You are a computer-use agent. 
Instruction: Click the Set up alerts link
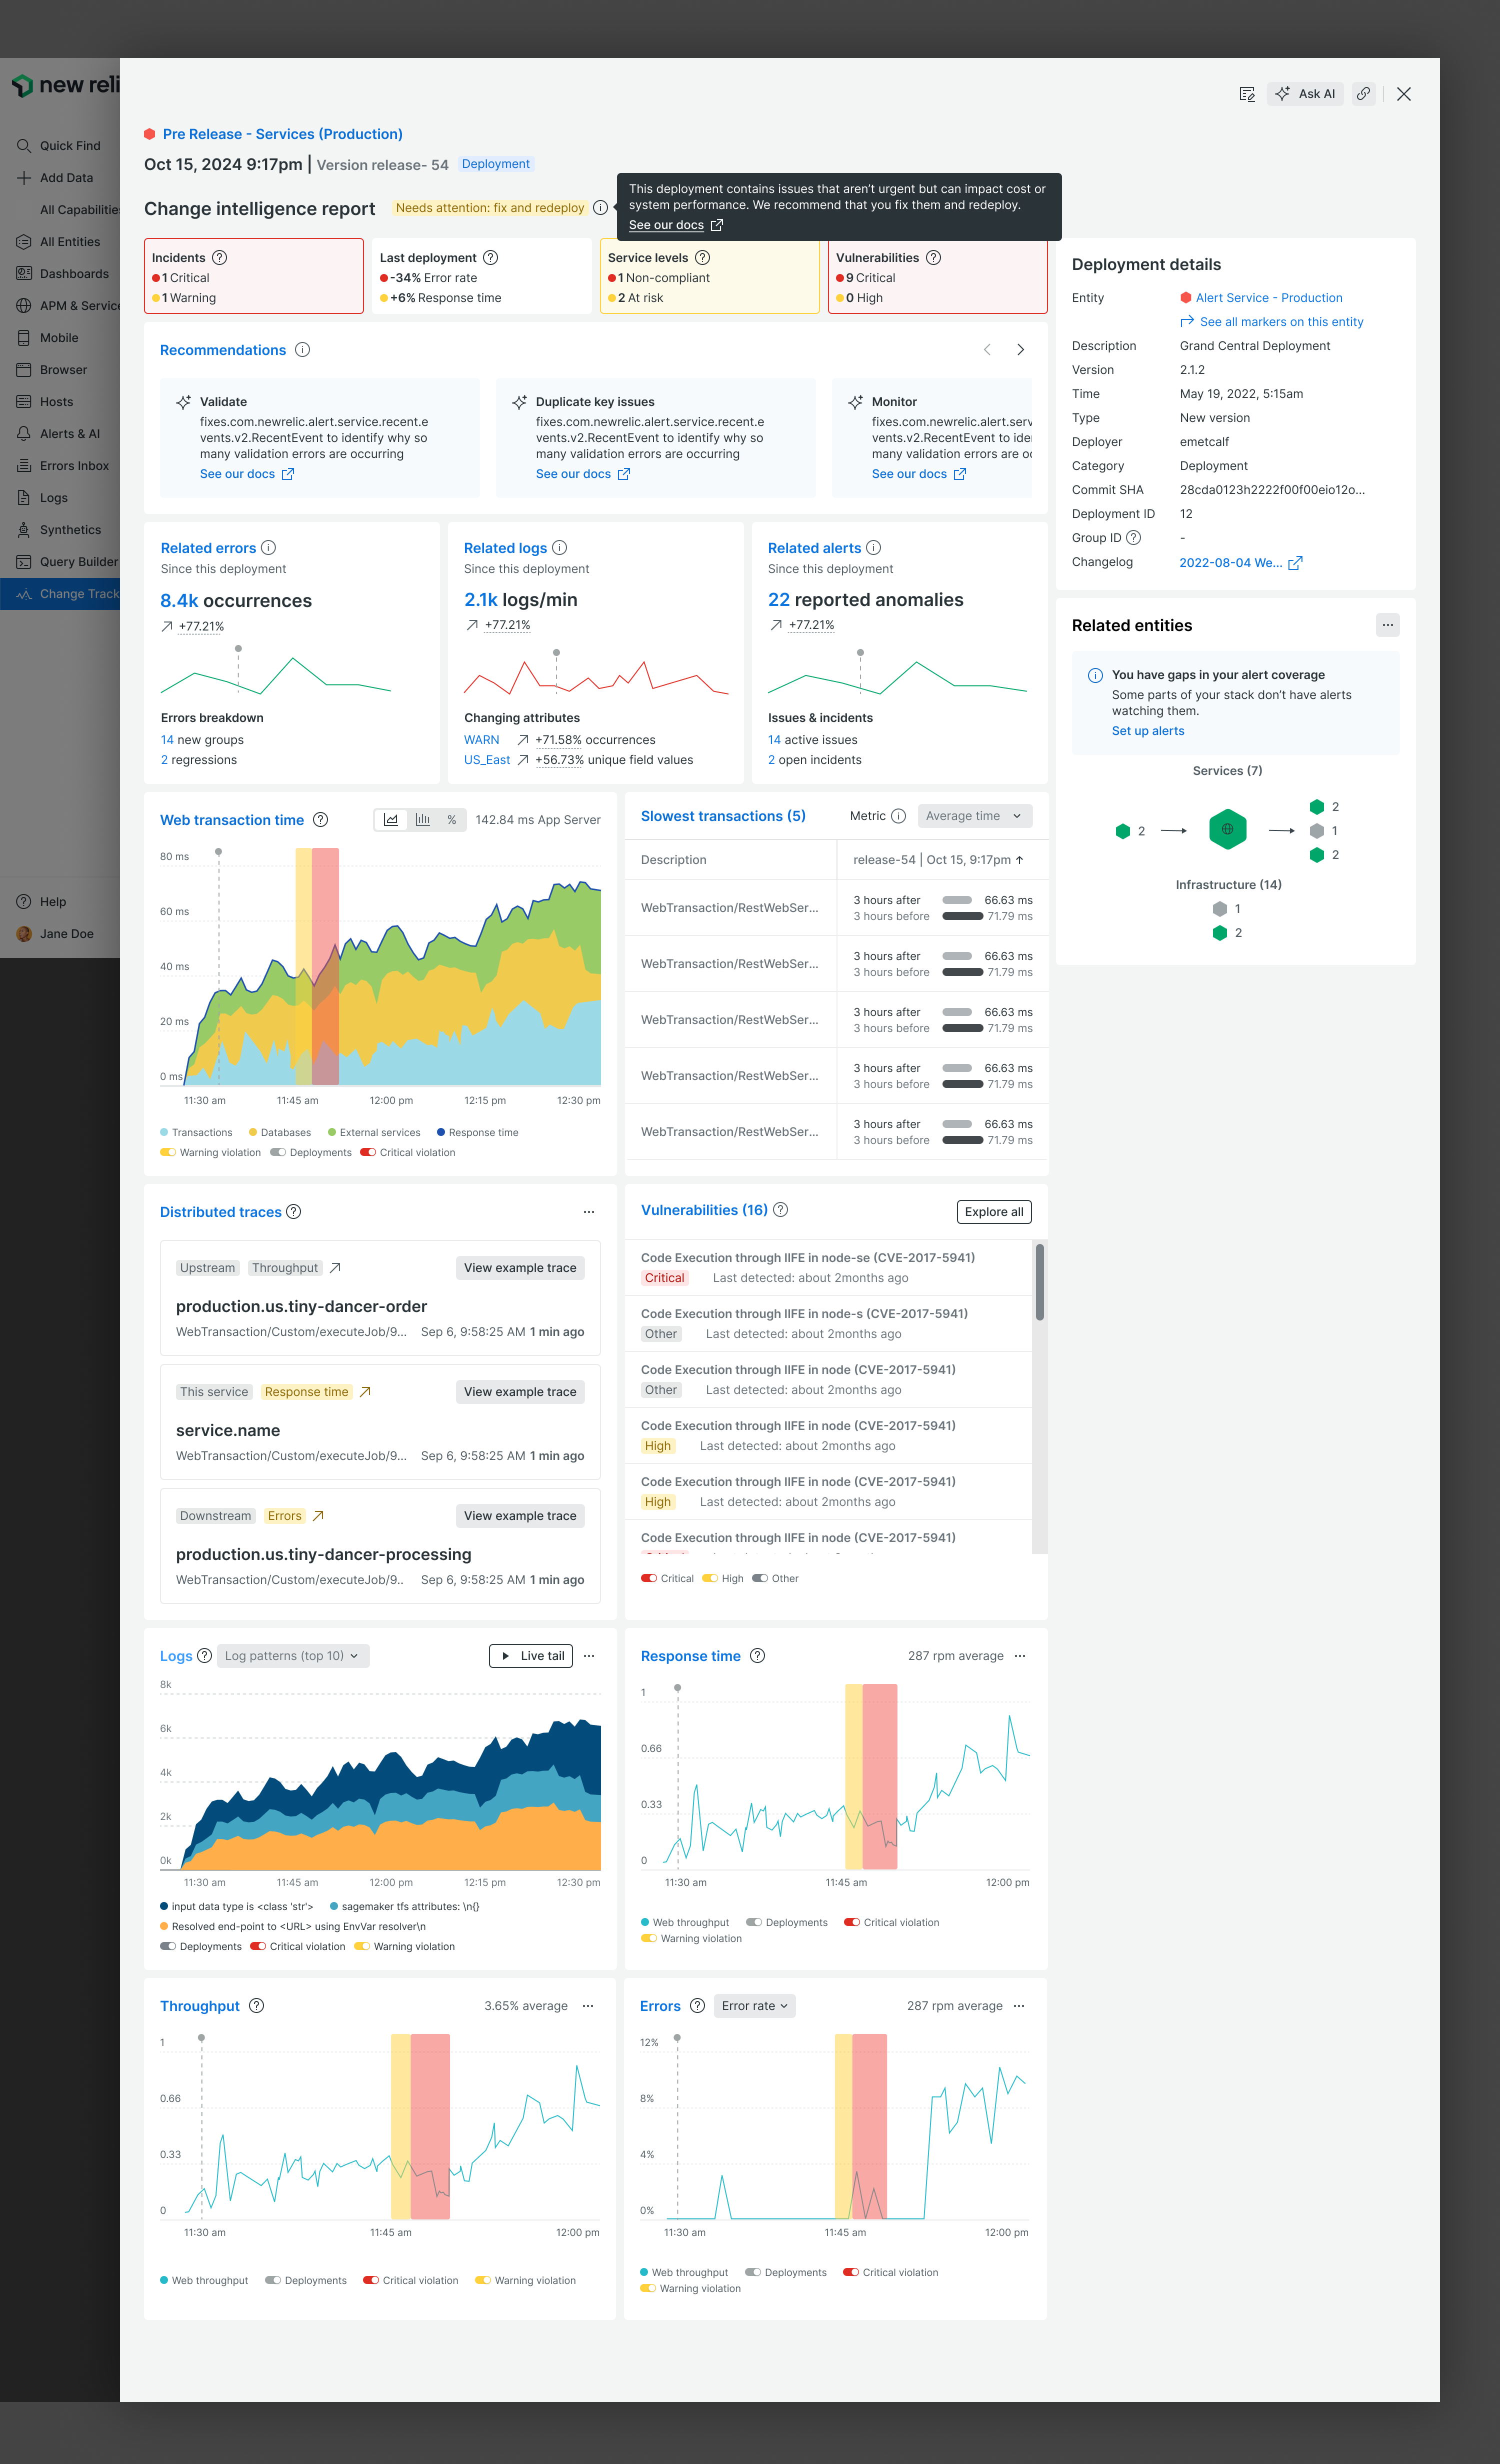click(1148, 731)
